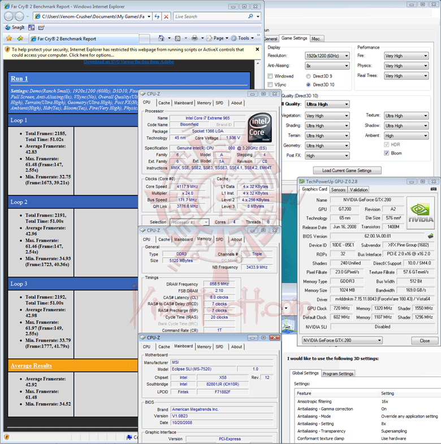Open the Overall Quality Ultra High dropdown
The height and width of the screenshot is (444, 441).
tap(327, 104)
